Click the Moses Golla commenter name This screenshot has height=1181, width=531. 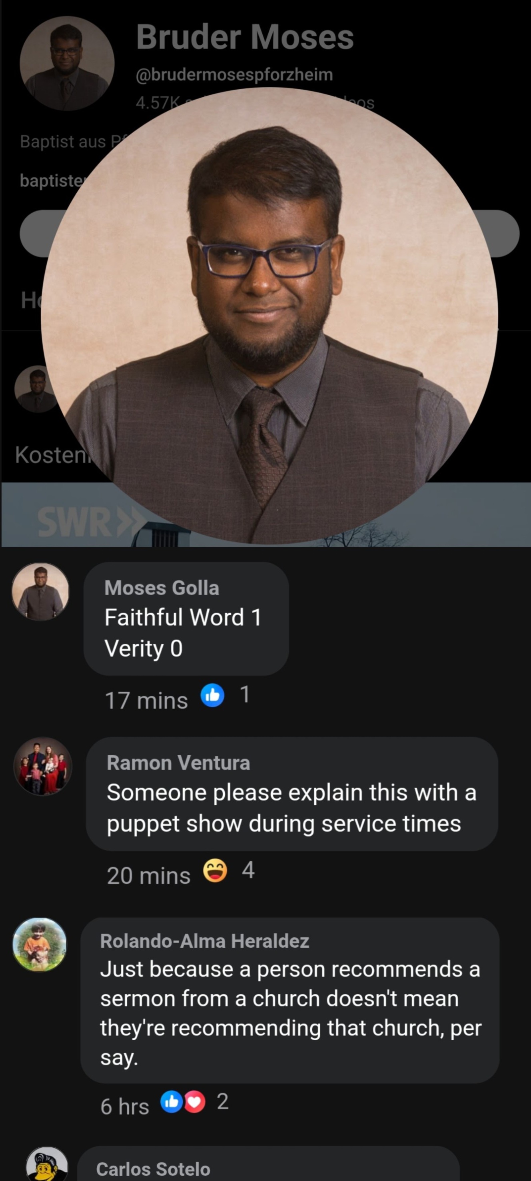pos(162,588)
